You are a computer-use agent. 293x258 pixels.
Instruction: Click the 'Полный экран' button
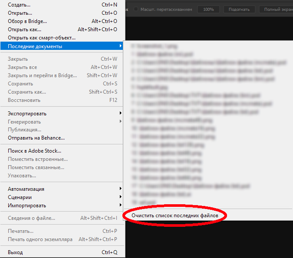[277, 10]
